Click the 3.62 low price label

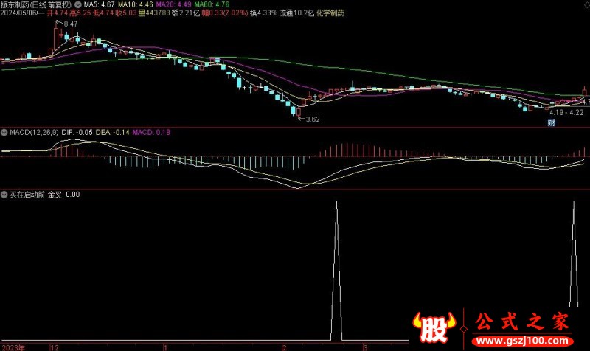pyautogui.click(x=313, y=118)
